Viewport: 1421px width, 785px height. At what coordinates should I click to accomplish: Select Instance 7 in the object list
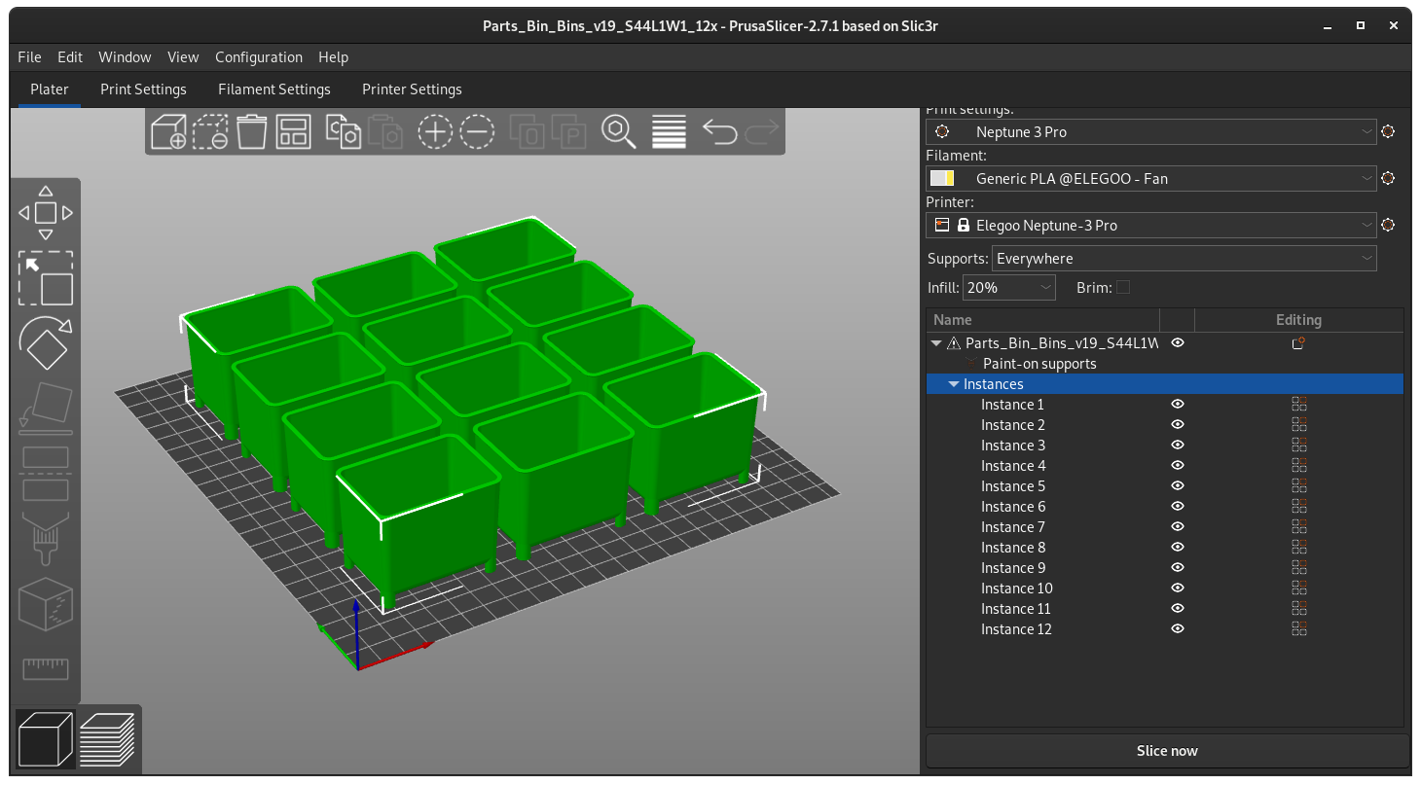(x=1012, y=526)
